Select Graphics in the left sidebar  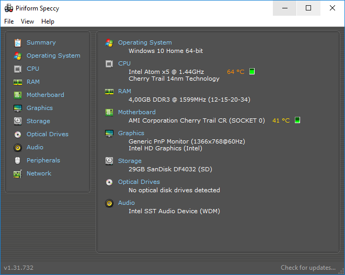(40, 108)
